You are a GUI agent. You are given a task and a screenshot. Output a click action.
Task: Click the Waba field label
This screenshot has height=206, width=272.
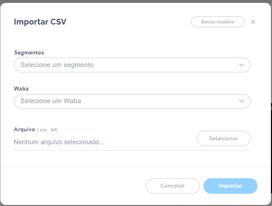pyautogui.click(x=21, y=89)
